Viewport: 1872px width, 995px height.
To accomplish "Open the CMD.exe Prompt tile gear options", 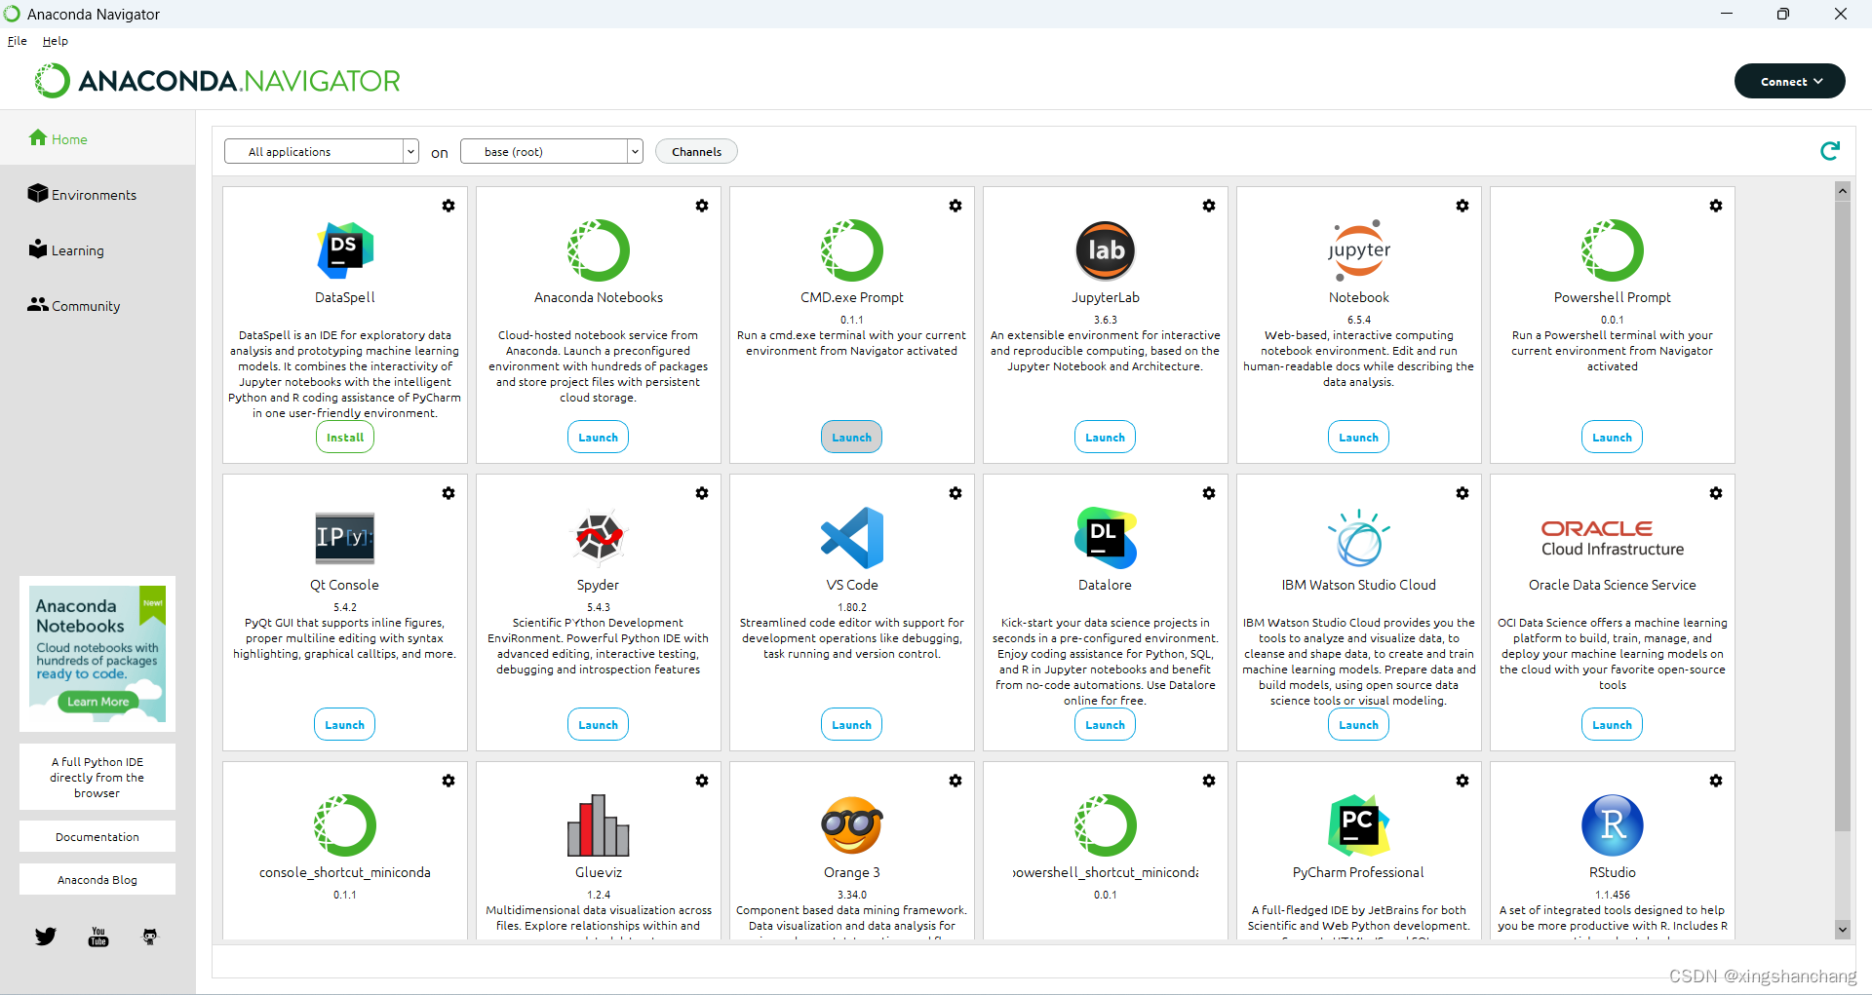I will tap(955, 206).
